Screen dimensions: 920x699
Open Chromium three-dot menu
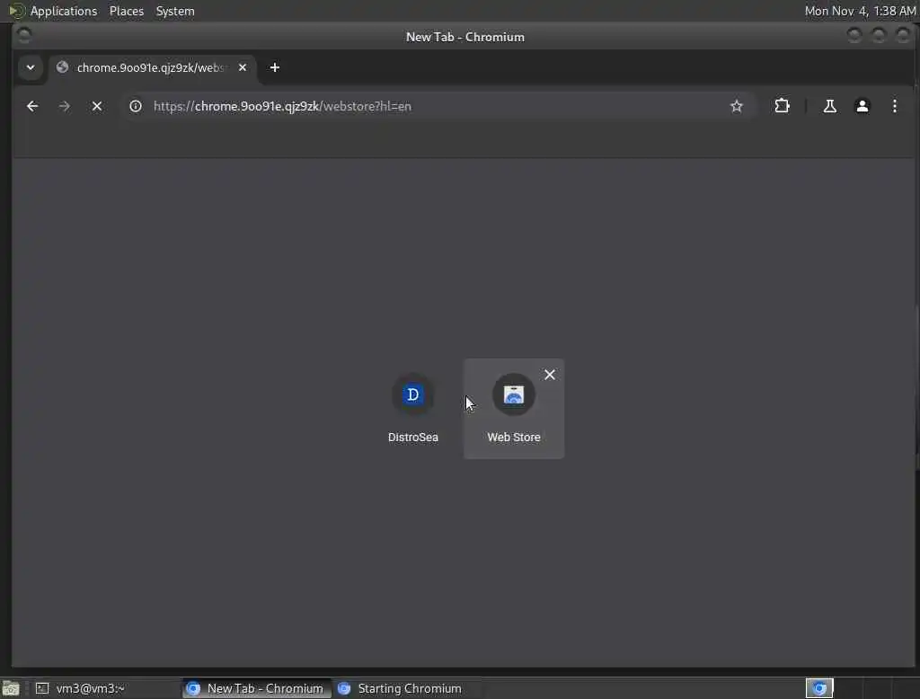[x=894, y=106]
